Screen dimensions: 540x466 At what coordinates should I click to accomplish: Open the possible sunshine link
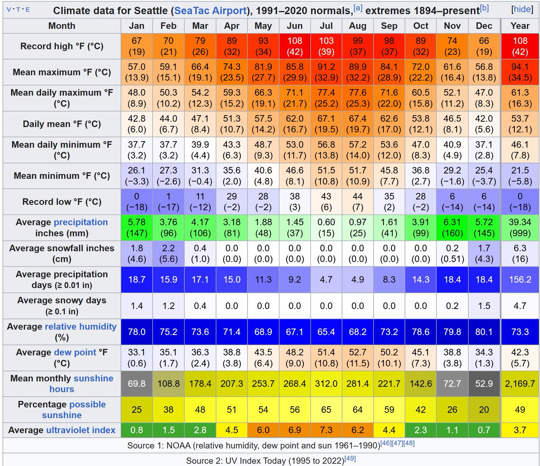click(74, 410)
